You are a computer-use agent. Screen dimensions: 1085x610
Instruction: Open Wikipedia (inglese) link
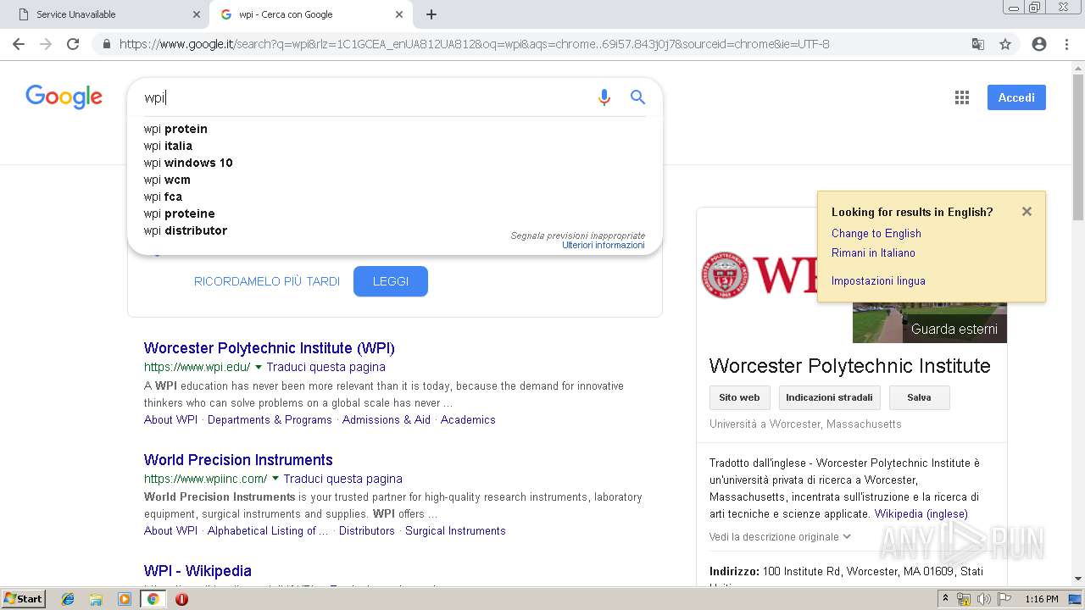[x=921, y=513]
